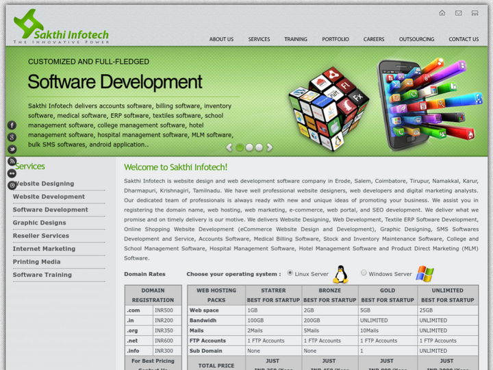Open Website Designing sidebar link

point(43,184)
